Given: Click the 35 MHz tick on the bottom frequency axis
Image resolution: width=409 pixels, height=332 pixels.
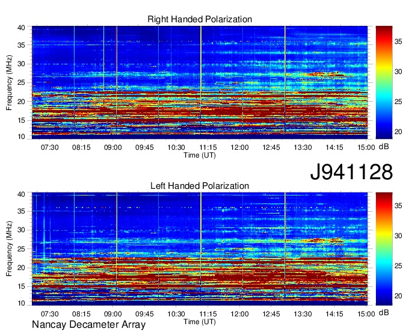Looking at the screenshot, I should point(21,211).
